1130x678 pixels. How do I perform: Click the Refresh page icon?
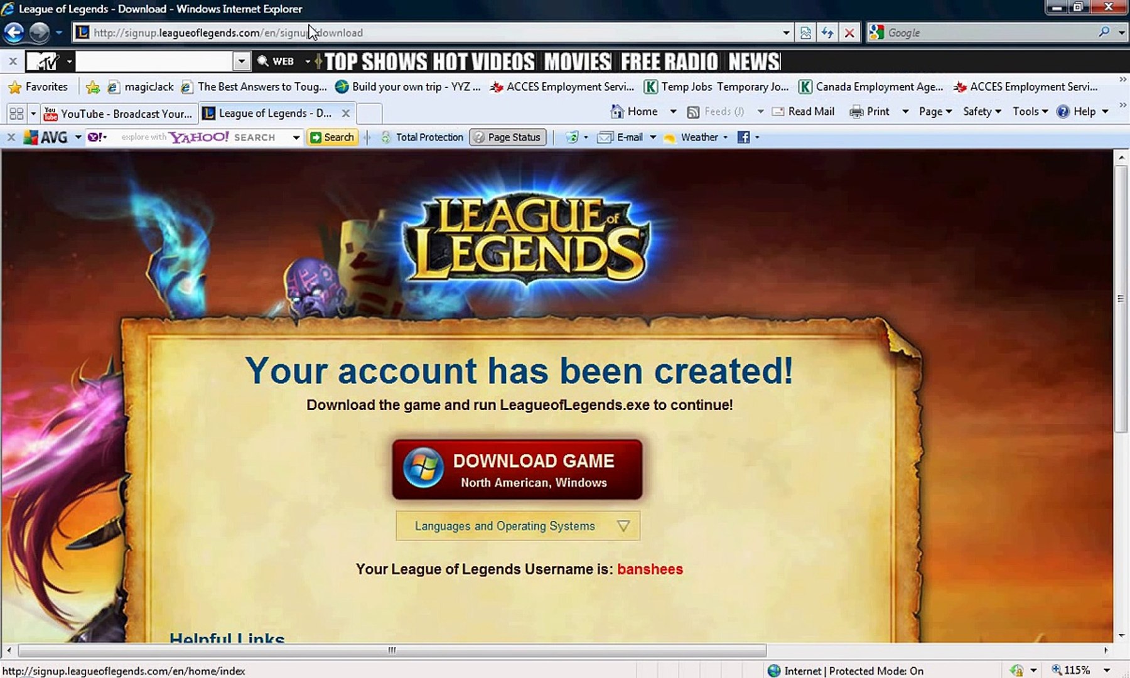click(827, 33)
